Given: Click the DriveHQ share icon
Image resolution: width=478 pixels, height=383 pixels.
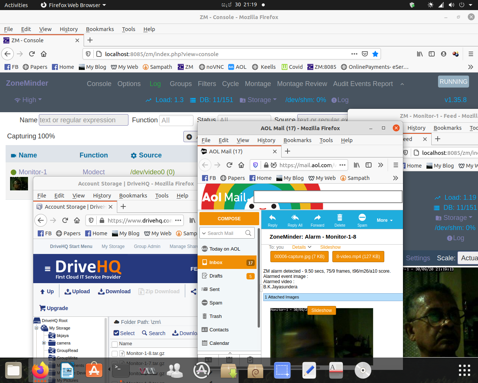Looking at the screenshot, I should click(x=193, y=291).
